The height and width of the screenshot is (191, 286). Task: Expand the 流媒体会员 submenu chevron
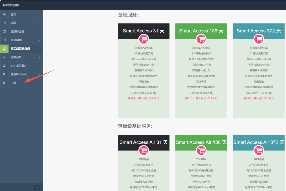coord(39,32)
